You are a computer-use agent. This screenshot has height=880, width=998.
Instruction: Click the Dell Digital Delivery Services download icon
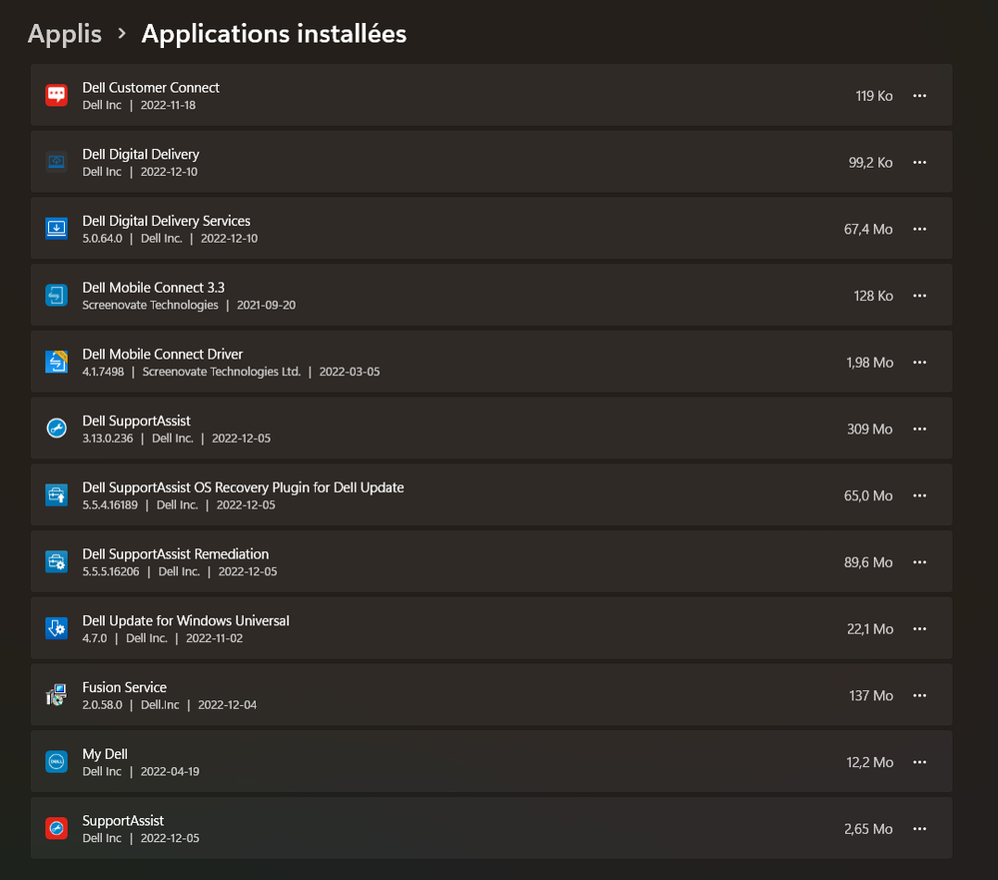(x=57, y=229)
